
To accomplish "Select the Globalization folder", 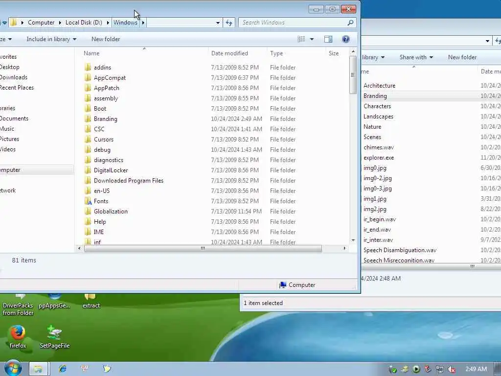I will pyautogui.click(x=111, y=211).
